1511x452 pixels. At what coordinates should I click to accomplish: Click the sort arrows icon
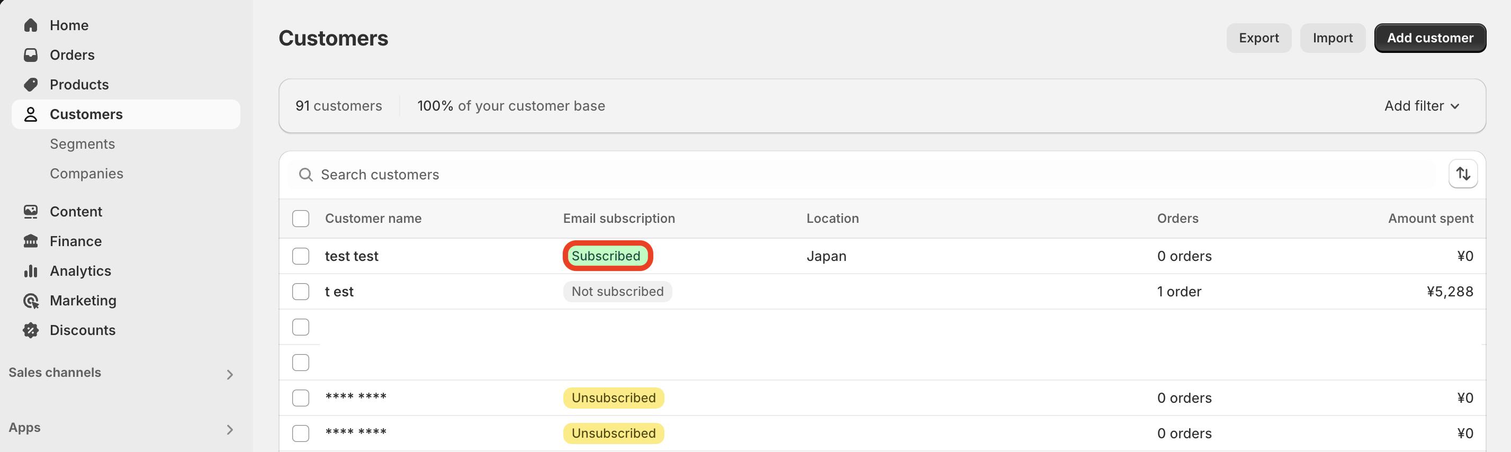(x=1463, y=174)
